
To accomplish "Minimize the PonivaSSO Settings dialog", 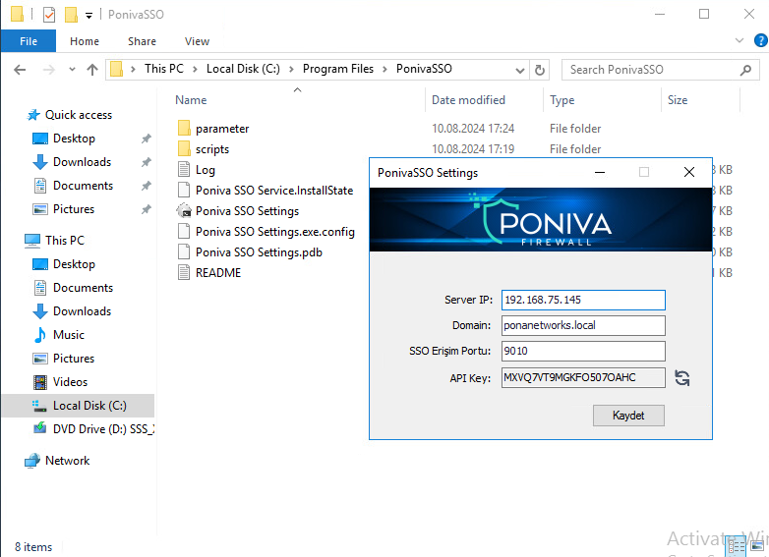I will coord(599,172).
